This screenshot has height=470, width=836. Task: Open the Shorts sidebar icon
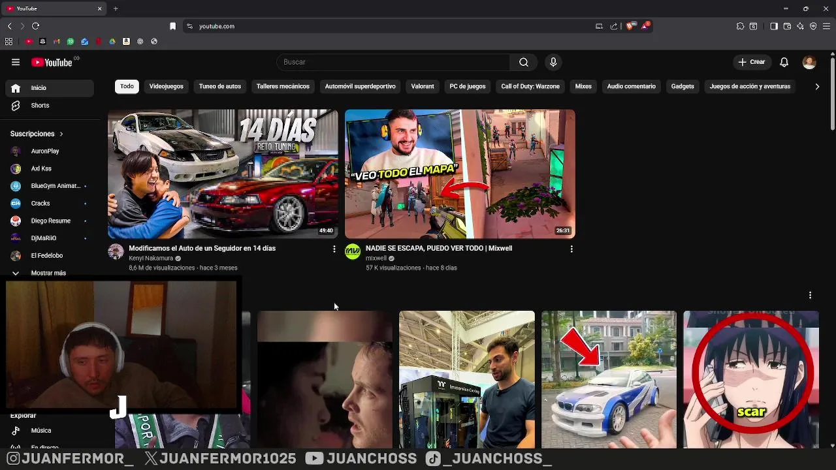(16, 105)
